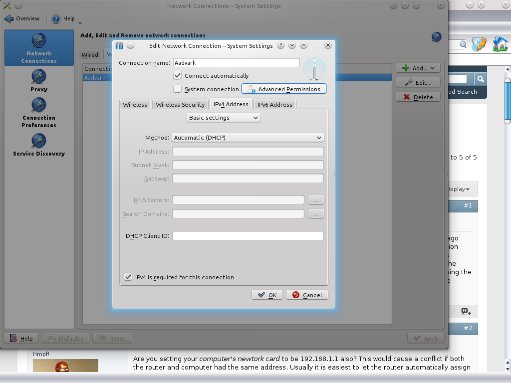Open the Add... dropdown button
The width and height of the screenshot is (511, 383).
418,68
